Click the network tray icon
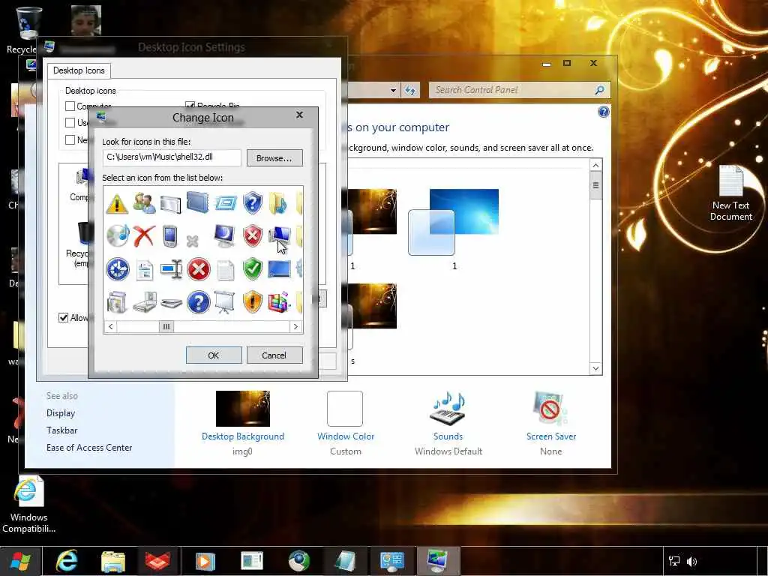The image size is (768, 576). click(x=674, y=561)
